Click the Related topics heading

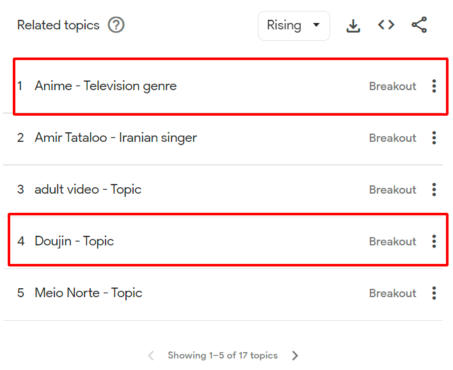(58, 26)
